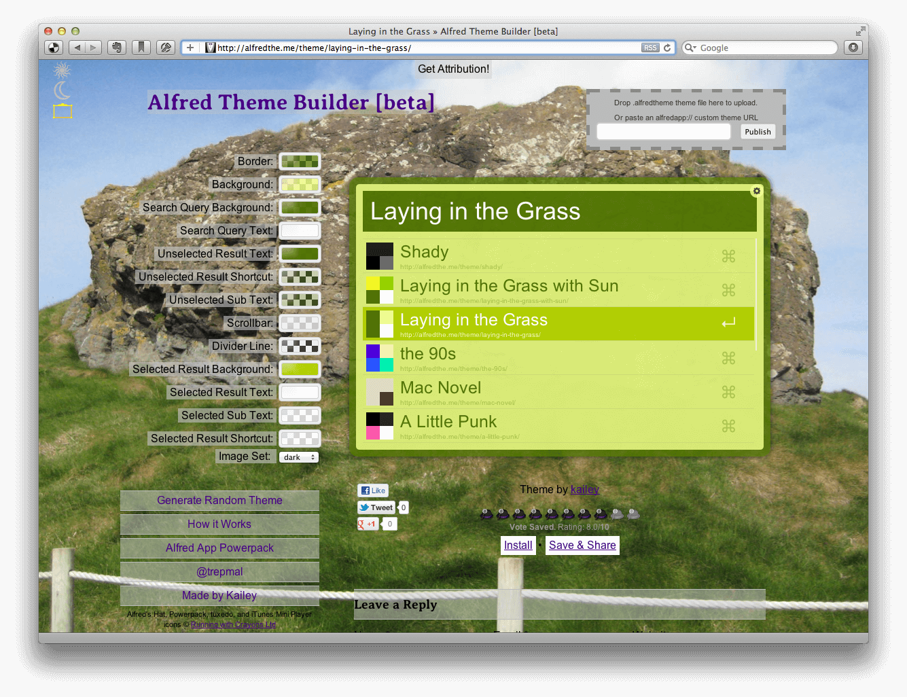The width and height of the screenshot is (907, 697).
Task: Open Selected Result Background color swatch
Action: (300, 370)
